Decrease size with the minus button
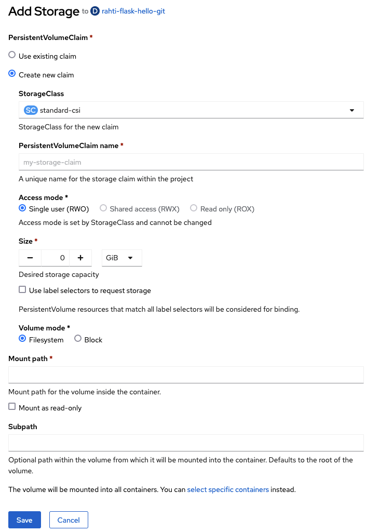 point(30,258)
